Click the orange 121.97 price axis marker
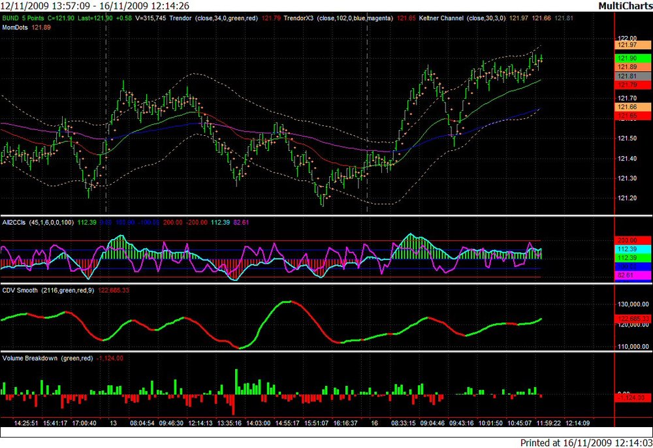Screen dimensions: 653x448 [x=633, y=45]
